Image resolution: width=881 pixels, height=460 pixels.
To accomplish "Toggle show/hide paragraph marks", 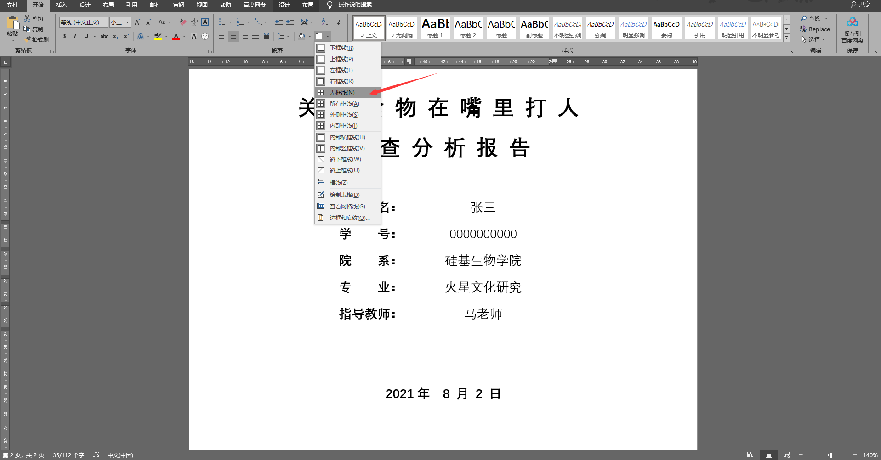I will (x=340, y=22).
